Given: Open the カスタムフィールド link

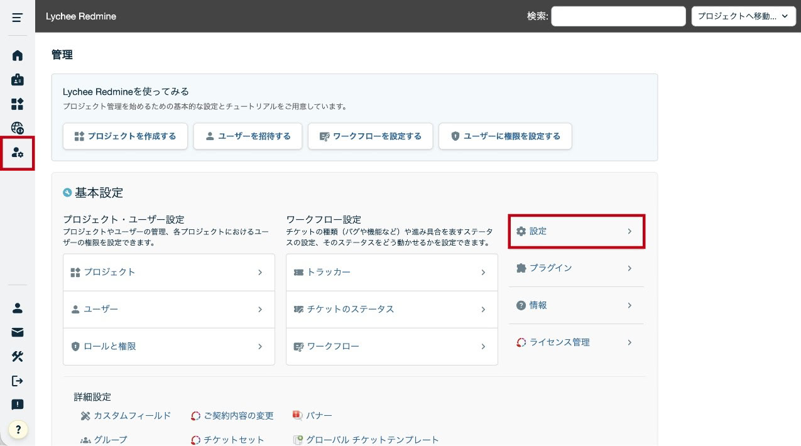Looking at the screenshot, I should click(132, 415).
